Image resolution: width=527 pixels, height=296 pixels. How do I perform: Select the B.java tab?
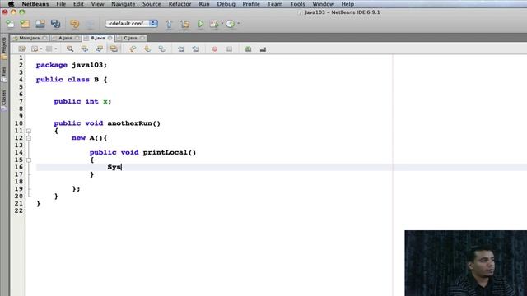[x=98, y=38]
